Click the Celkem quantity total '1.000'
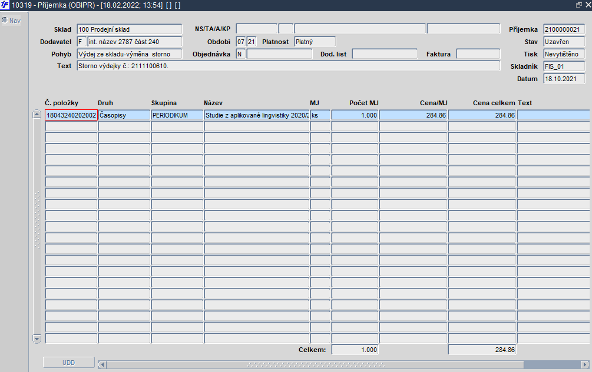Image resolution: width=592 pixels, height=372 pixels. point(355,350)
